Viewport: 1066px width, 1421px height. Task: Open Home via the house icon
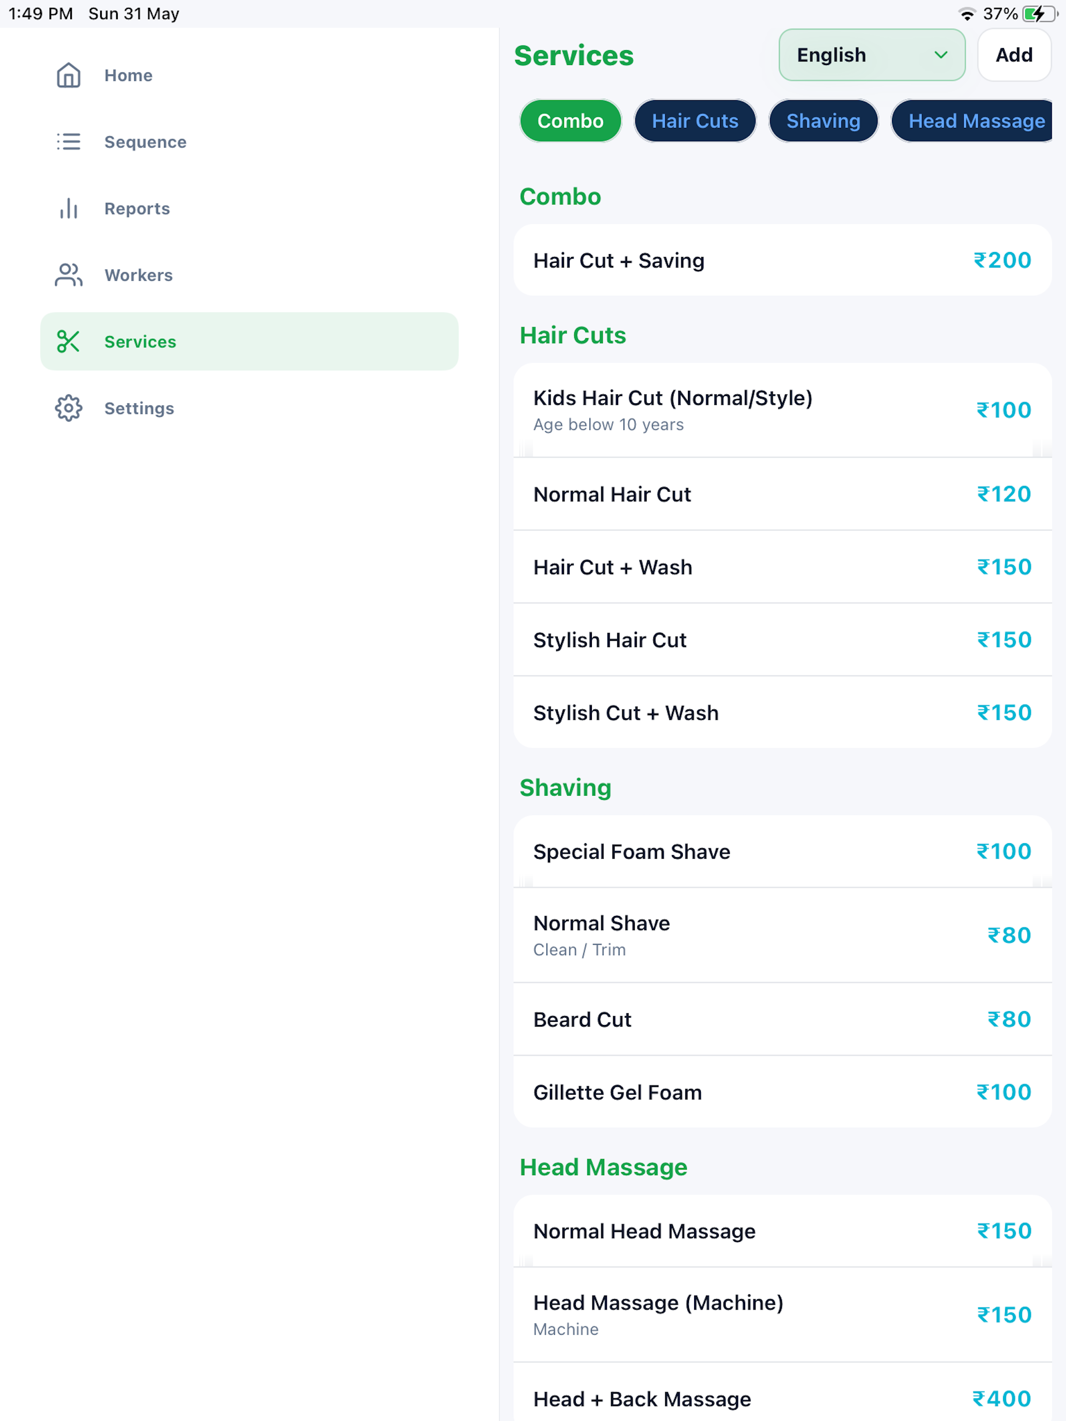tap(68, 75)
